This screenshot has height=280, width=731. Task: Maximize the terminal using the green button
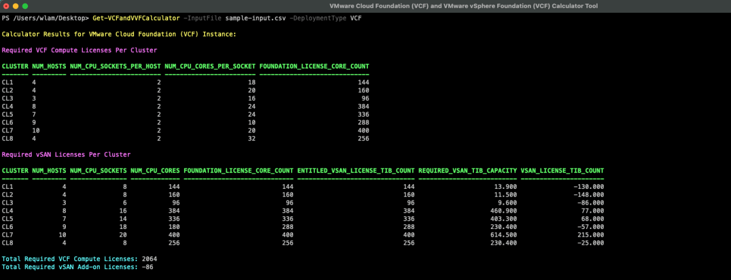click(x=26, y=5)
